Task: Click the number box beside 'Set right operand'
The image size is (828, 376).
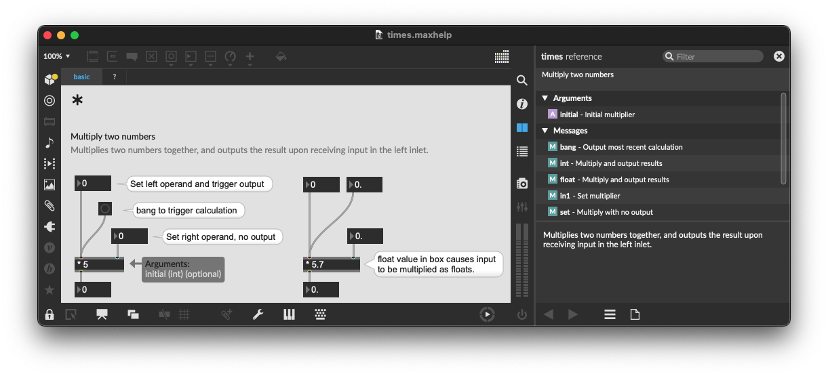Action: 130,236
